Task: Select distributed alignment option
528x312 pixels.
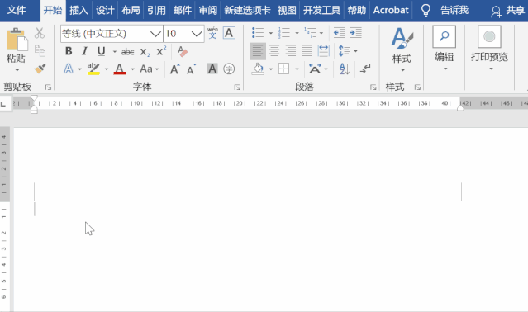Action: tap(323, 51)
